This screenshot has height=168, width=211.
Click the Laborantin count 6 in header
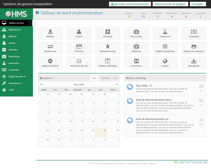pos(186,17)
